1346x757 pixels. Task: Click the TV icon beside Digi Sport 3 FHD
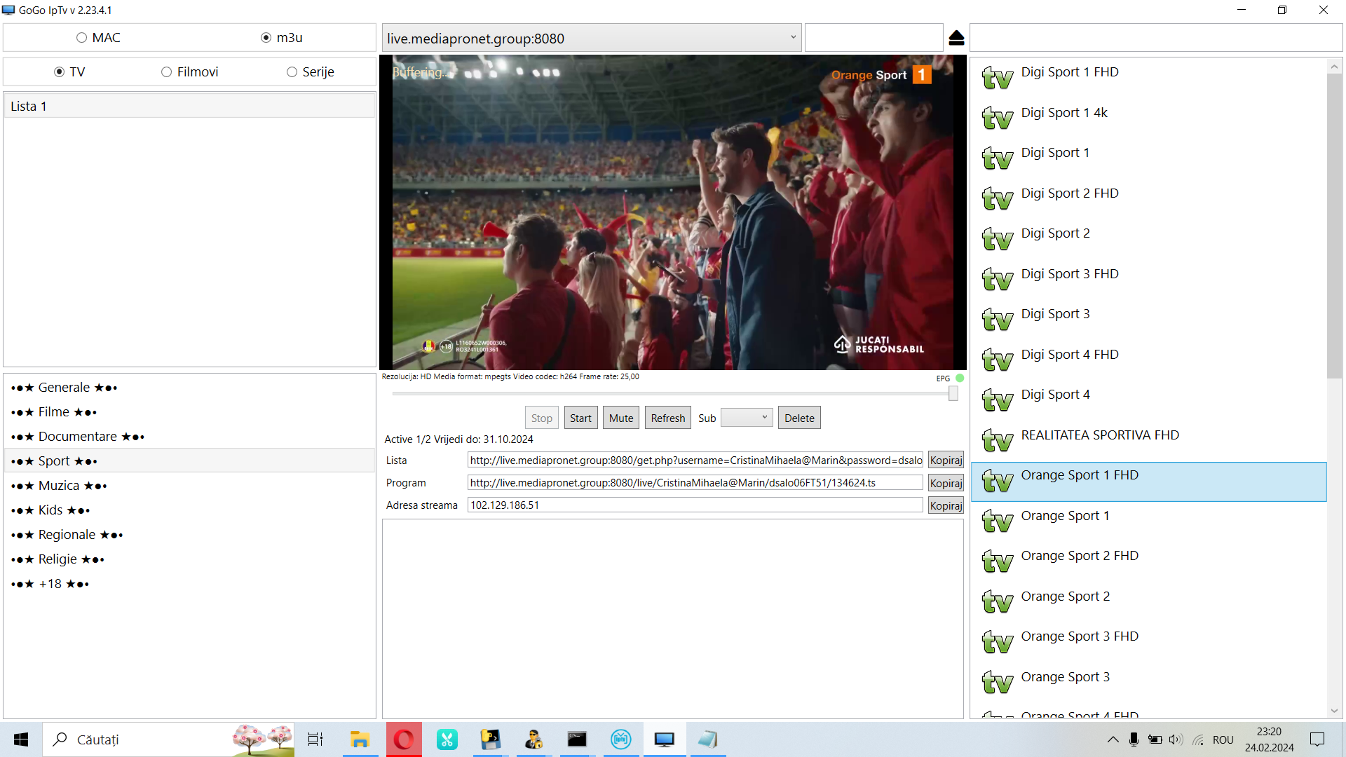[x=997, y=279]
